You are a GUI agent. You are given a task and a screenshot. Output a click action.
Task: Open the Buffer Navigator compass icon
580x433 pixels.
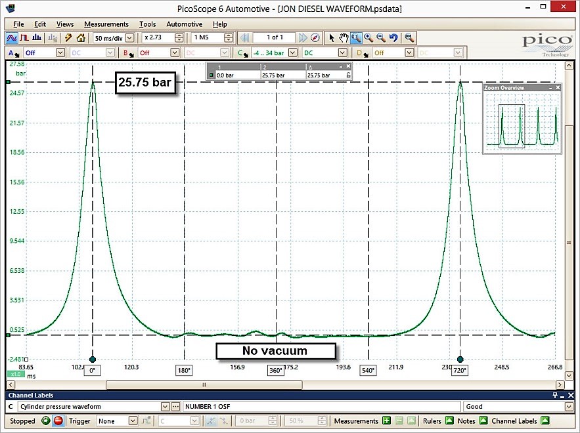coord(315,37)
